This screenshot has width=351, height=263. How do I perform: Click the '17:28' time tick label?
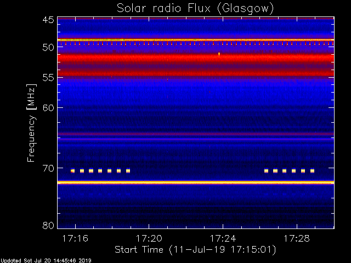tap(297, 239)
